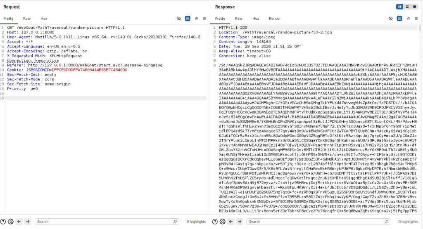This screenshot has width=423, height=229.
Task: Click the Response search input field
Action: click(318, 222)
